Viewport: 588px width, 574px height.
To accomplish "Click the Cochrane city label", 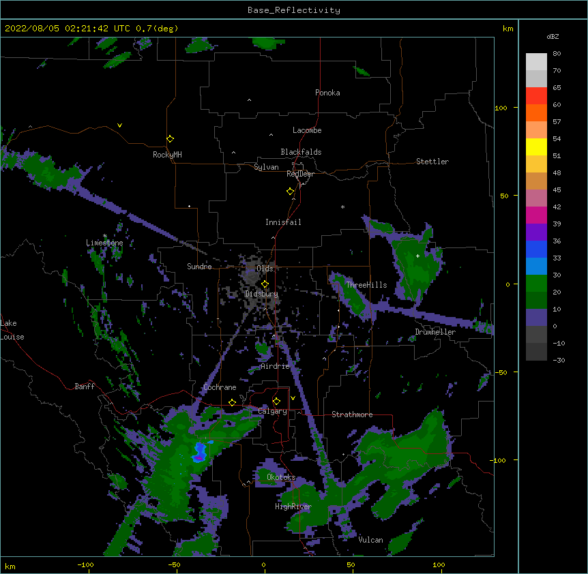I will coord(220,387).
